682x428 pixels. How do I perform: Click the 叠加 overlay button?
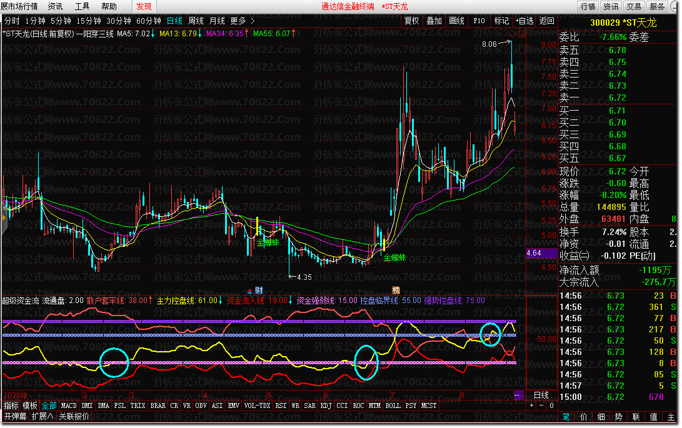click(x=434, y=21)
